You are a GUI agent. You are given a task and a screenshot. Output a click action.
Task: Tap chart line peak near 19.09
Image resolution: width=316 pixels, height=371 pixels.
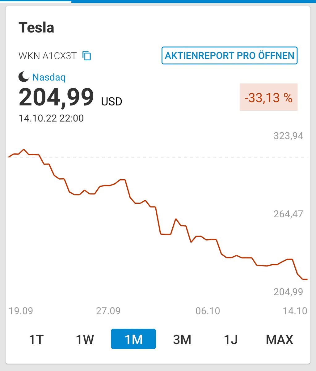[x=23, y=149]
